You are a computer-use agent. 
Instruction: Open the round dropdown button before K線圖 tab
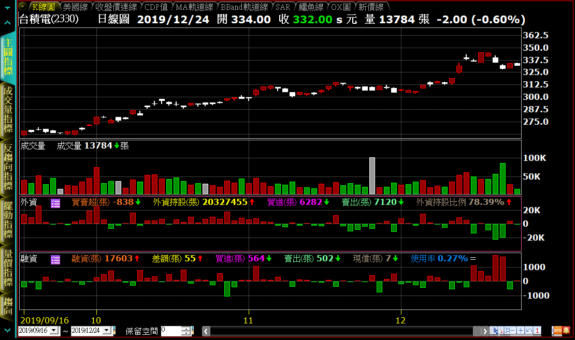click(x=22, y=6)
